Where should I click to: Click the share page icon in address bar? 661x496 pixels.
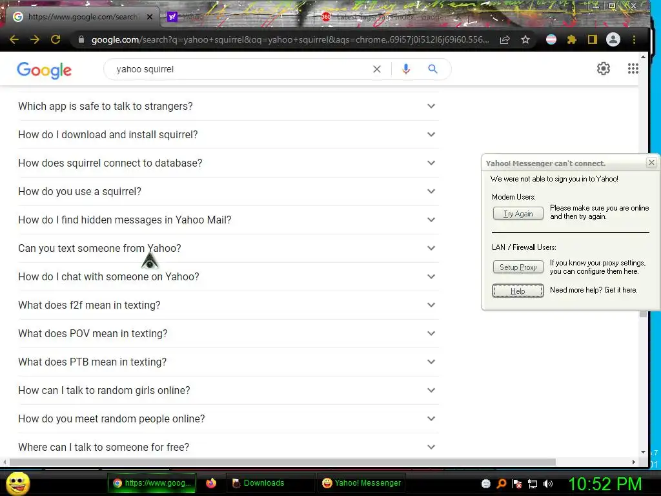pyautogui.click(x=505, y=39)
